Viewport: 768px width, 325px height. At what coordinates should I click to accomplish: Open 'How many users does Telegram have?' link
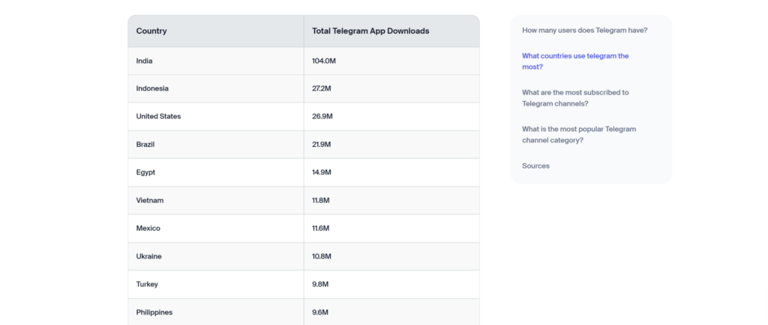click(584, 30)
